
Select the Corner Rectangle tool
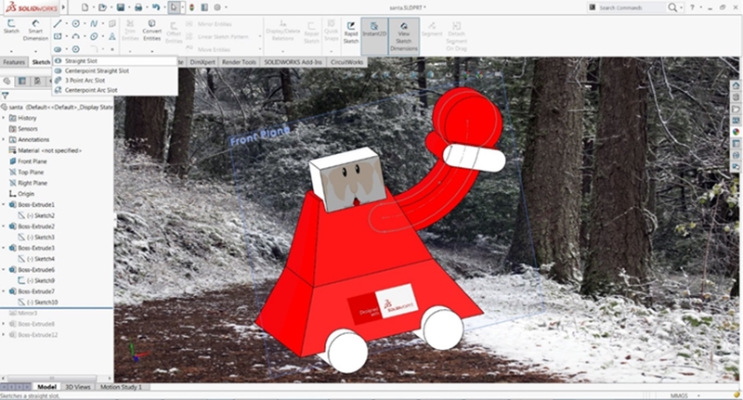58,36
